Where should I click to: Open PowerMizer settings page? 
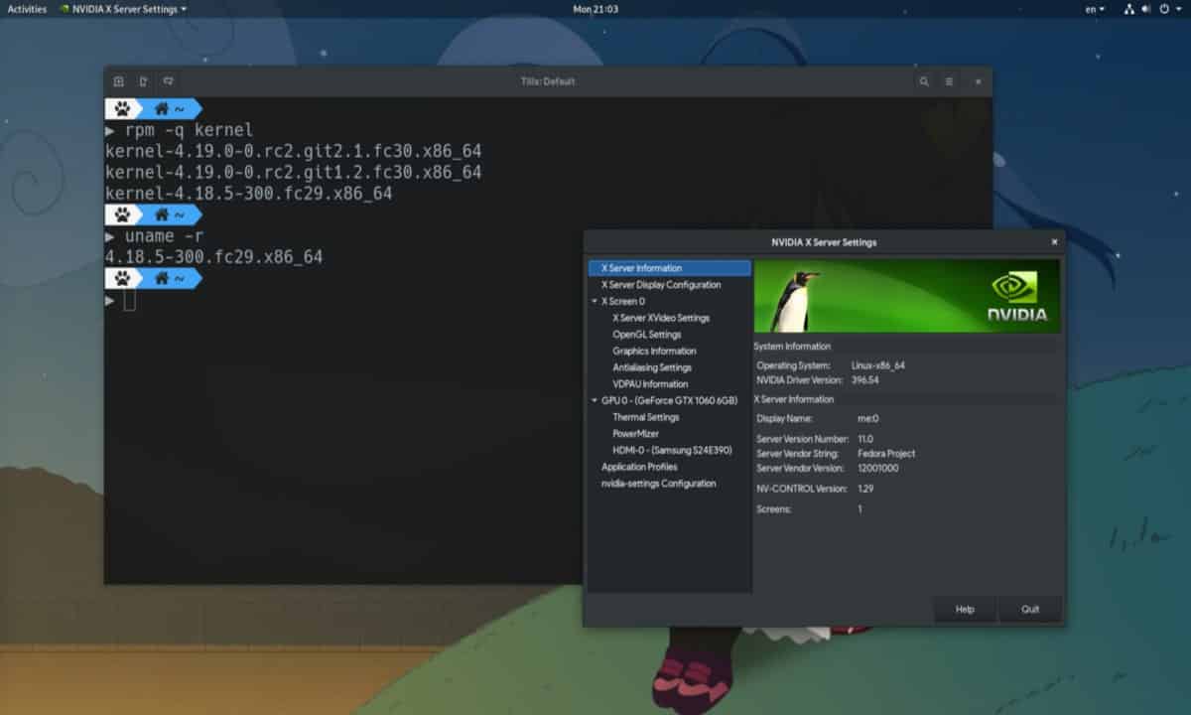pos(635,434)
